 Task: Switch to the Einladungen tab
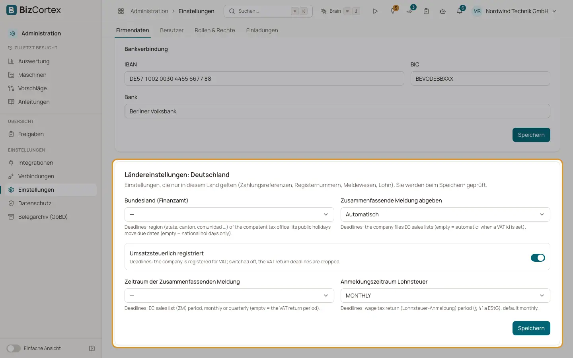click(x=262, y=30)
